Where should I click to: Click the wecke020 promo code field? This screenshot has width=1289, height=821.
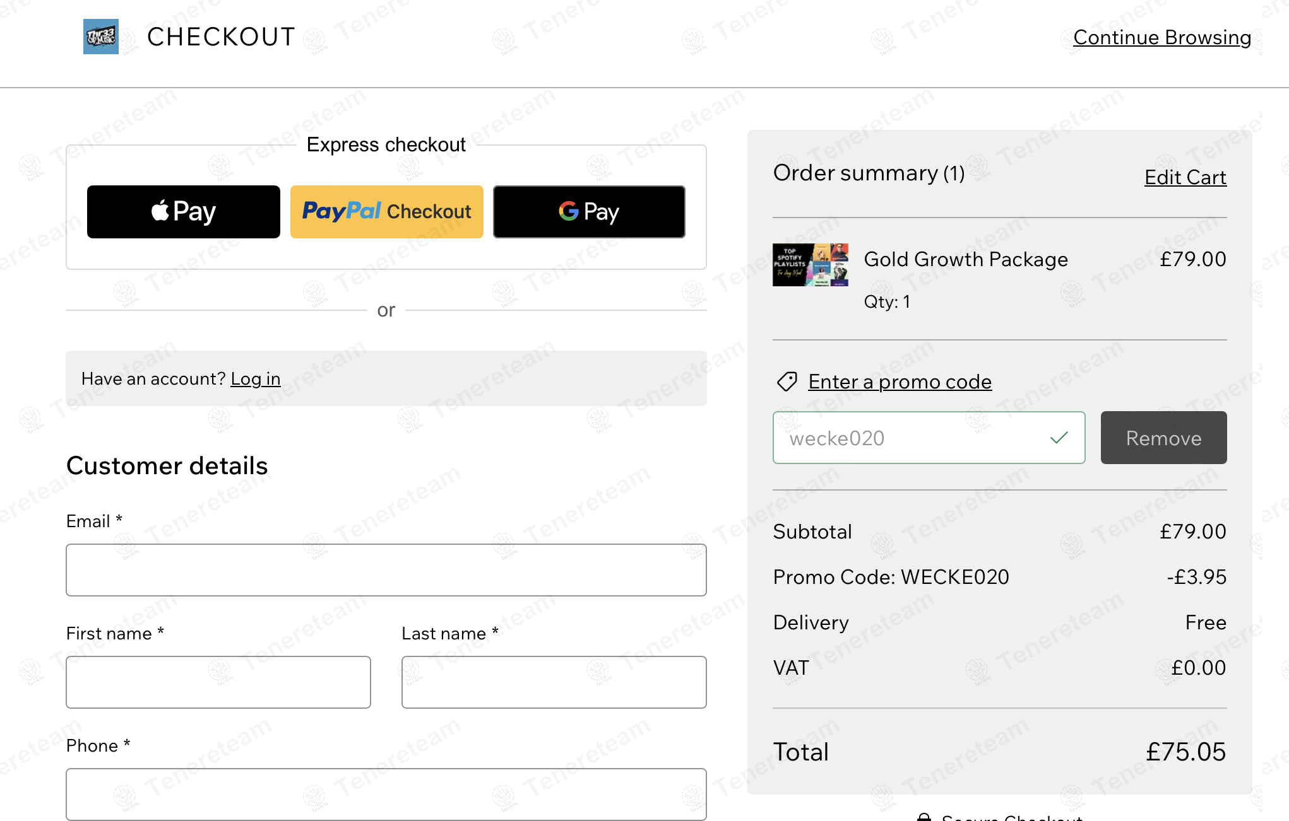tap(929, 438)
